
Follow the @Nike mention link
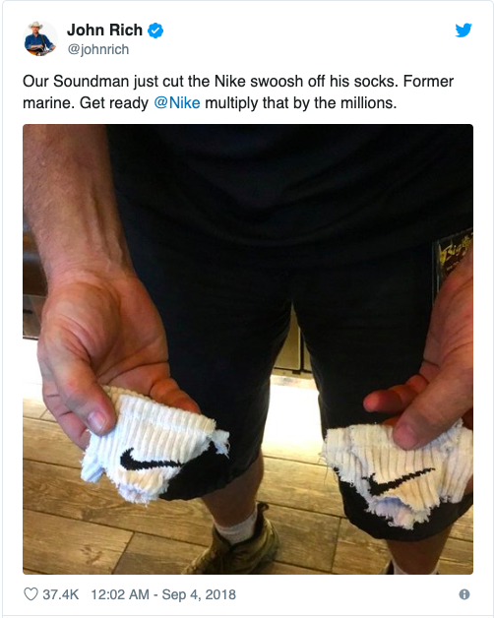177,103
